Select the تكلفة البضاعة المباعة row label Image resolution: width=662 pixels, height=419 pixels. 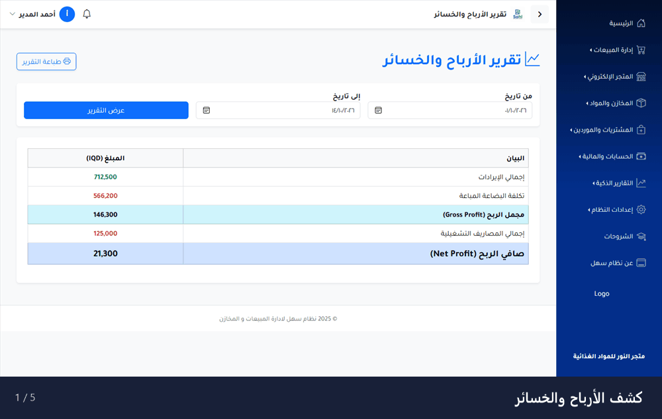[x=492, y=196]
